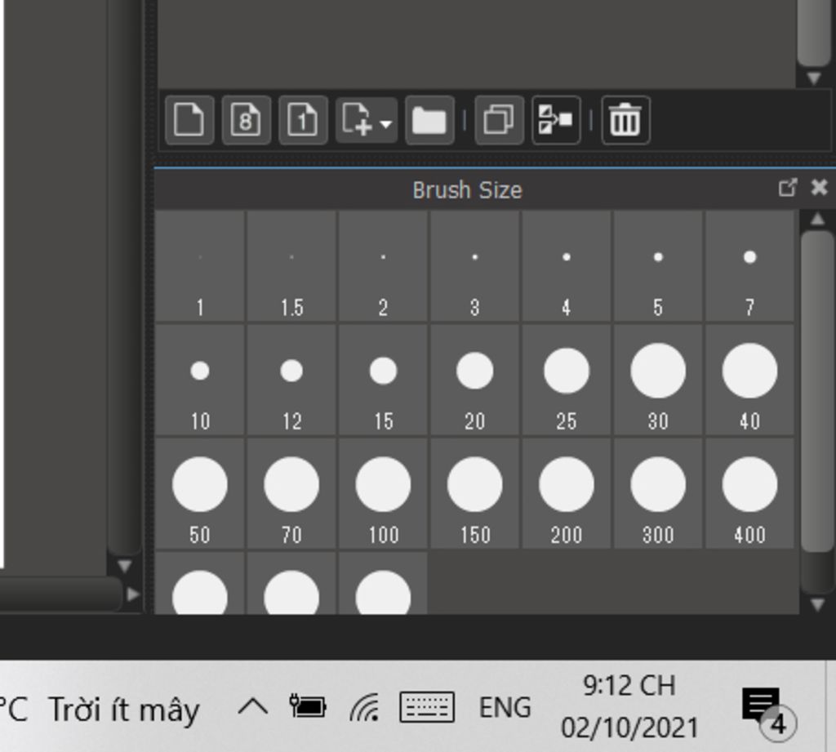Create a new layer folder
The width and height of the screenshot is (836, 752).
tap(429, 120)
